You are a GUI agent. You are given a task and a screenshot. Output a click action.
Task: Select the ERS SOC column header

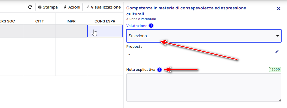(x=7, y=21)
